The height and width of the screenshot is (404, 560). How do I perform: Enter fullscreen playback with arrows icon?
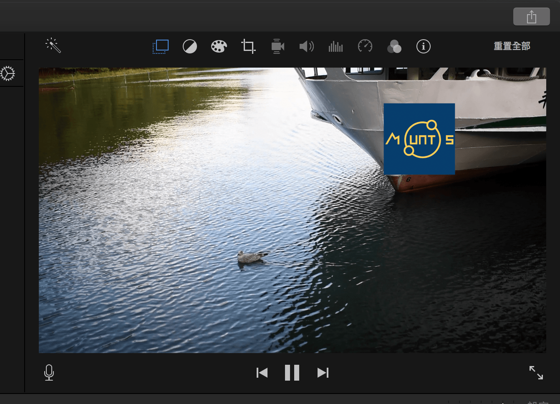(536, 373)
